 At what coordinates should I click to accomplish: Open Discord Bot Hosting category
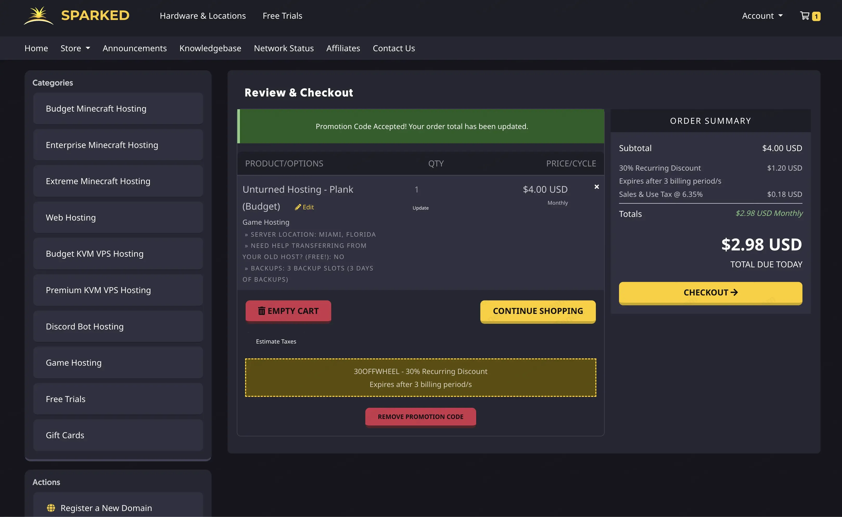[118, 327]
